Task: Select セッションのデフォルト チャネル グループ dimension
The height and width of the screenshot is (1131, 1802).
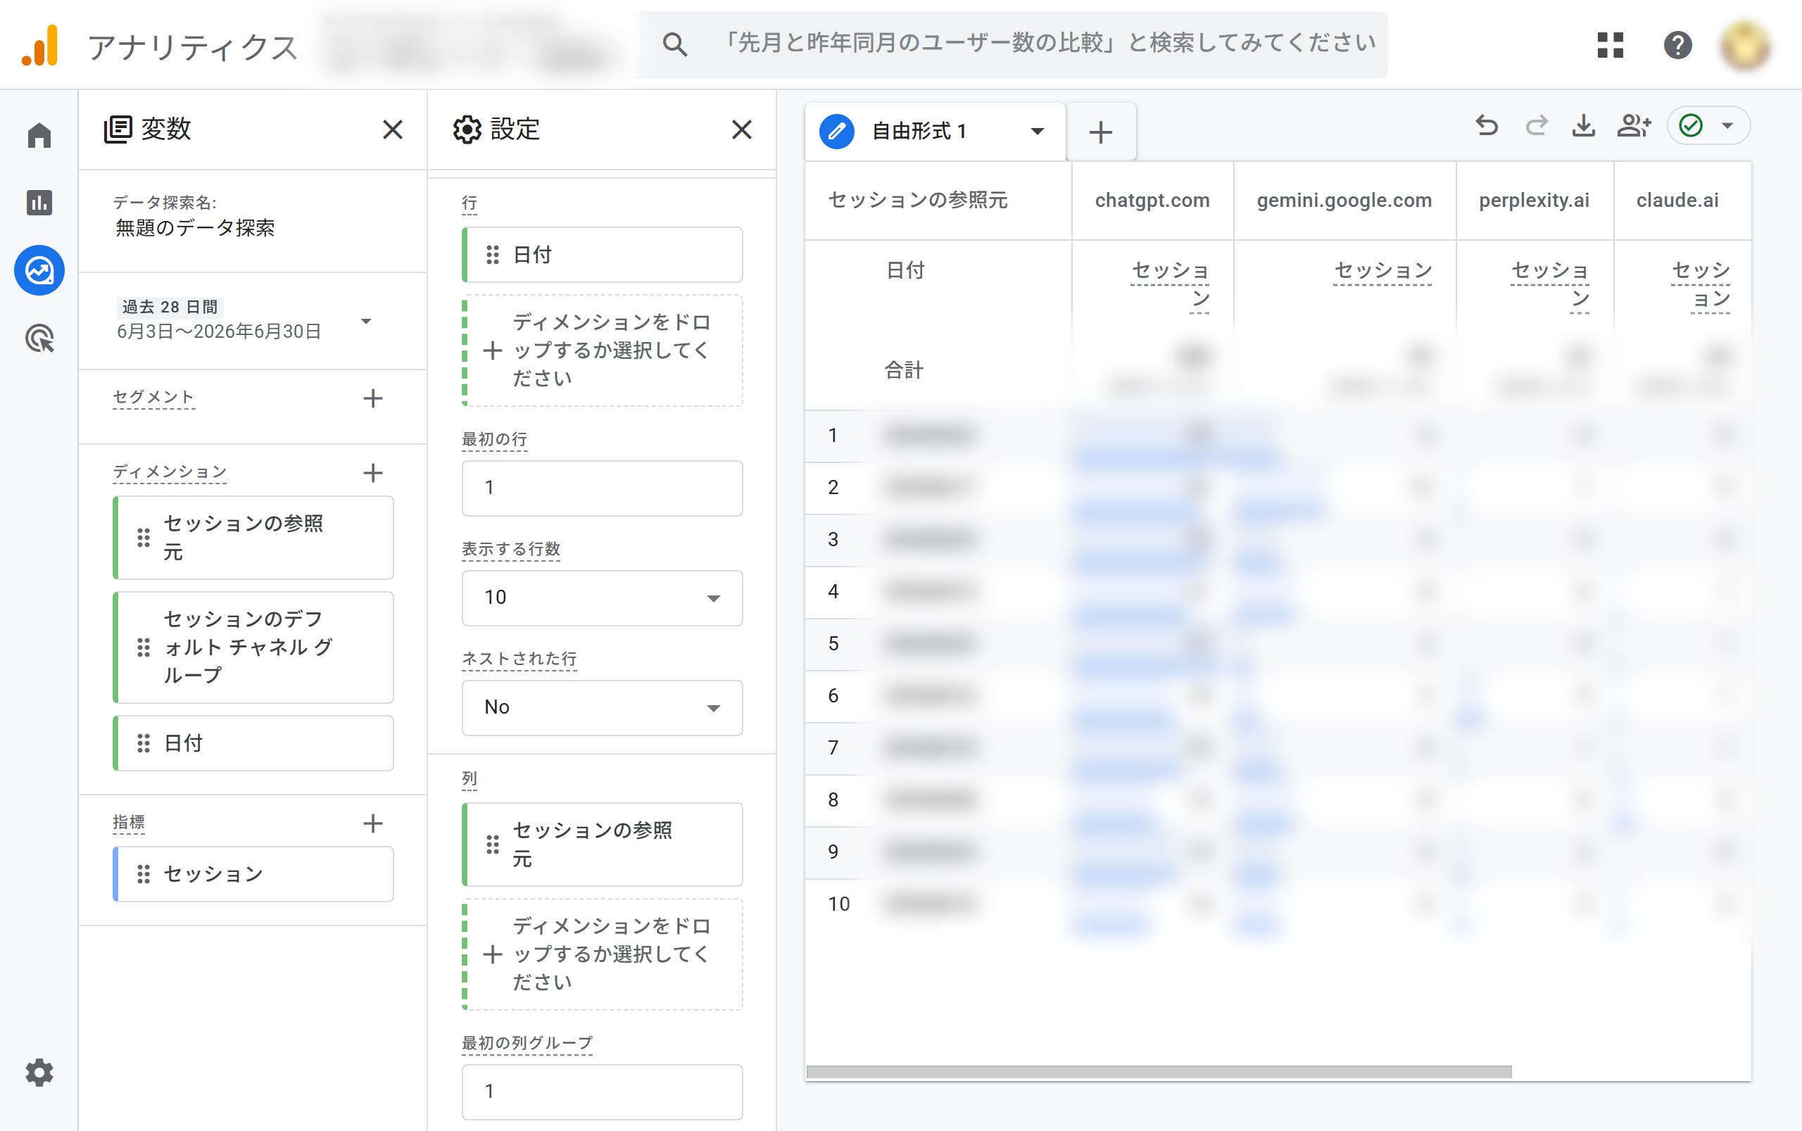Action: 253,647
